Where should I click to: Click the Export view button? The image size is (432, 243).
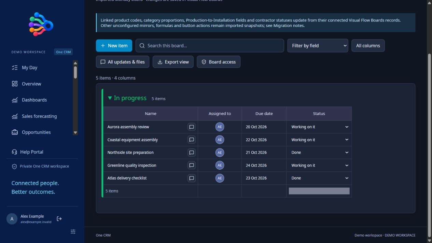pyautogui.click(x=173, y=62)
